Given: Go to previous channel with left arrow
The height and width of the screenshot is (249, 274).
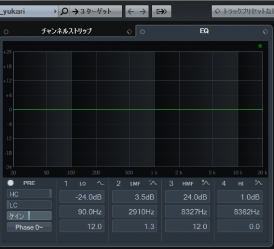Looking at the screenshot, I should [131, 11].
